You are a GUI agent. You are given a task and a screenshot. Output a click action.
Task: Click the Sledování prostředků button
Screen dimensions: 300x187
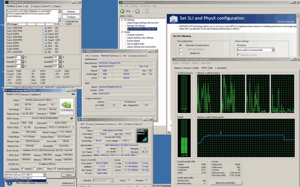(226, 183)
